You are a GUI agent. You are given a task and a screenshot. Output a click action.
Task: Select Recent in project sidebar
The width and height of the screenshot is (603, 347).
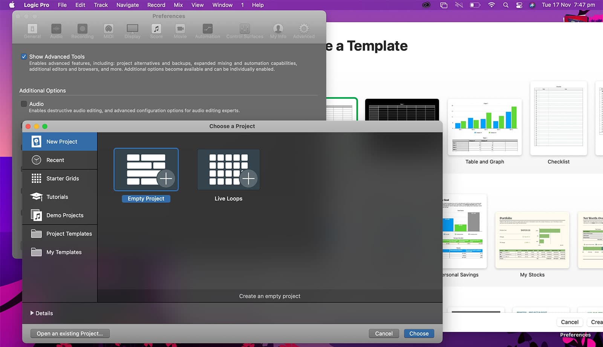point(60,160)
